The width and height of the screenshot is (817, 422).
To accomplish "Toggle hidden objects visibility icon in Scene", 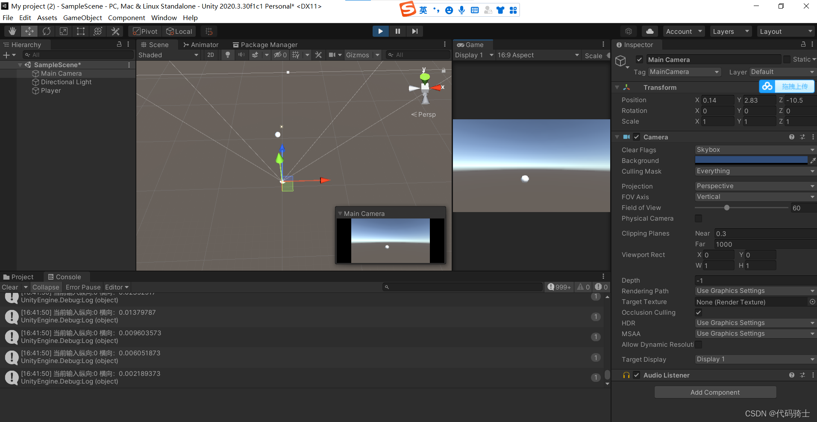I will point(280,55).
